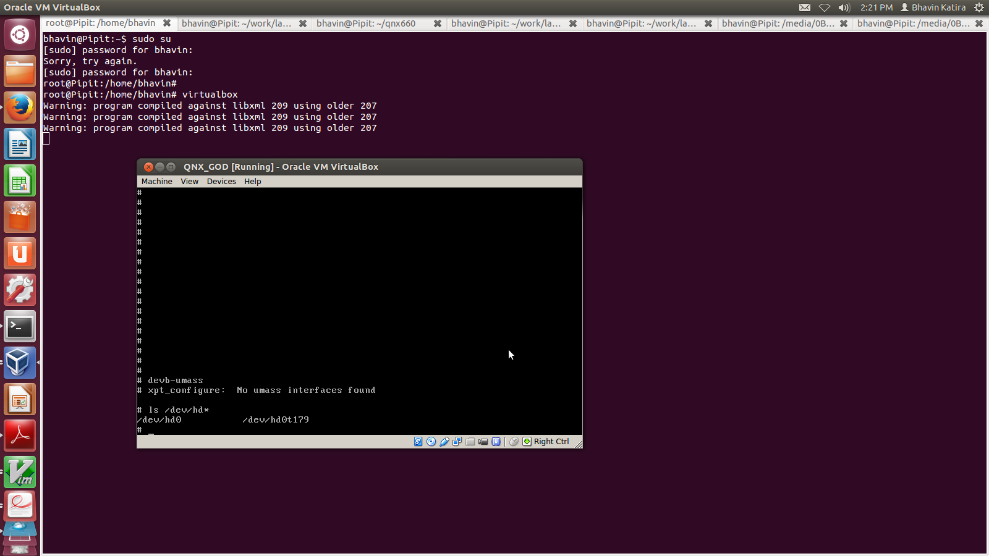Close the root@Pipit: /home/bhavin terminal tab

pyautogui.click(x=167, y=23)
